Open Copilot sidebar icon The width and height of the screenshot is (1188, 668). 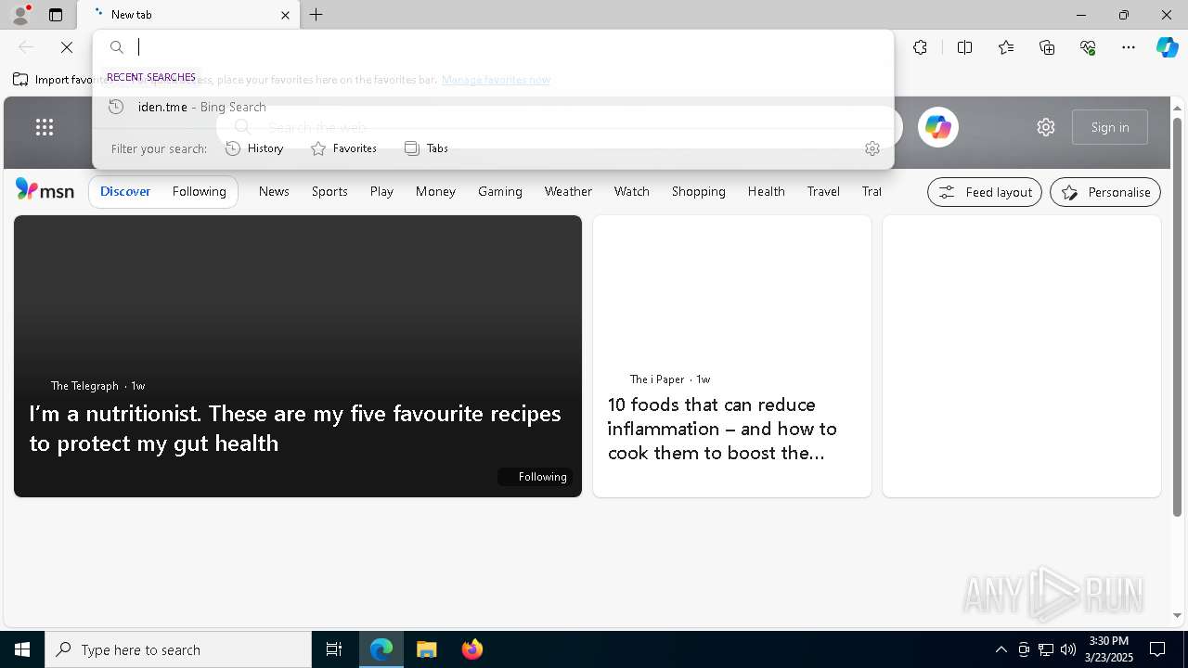pyautogui.click(x=1167, y=47)
